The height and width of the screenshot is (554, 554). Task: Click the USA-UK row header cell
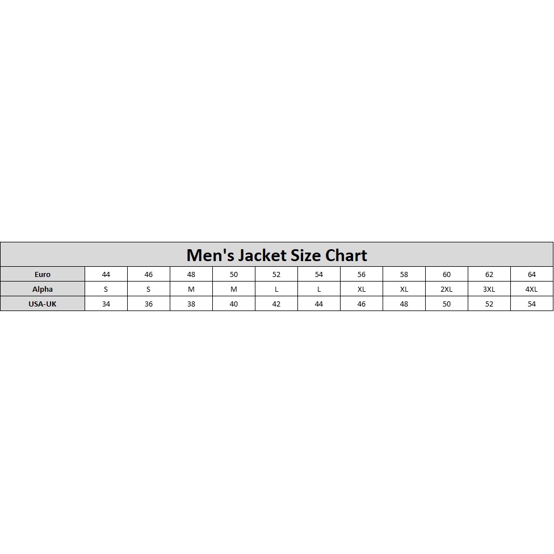click(x=43, y=304)
